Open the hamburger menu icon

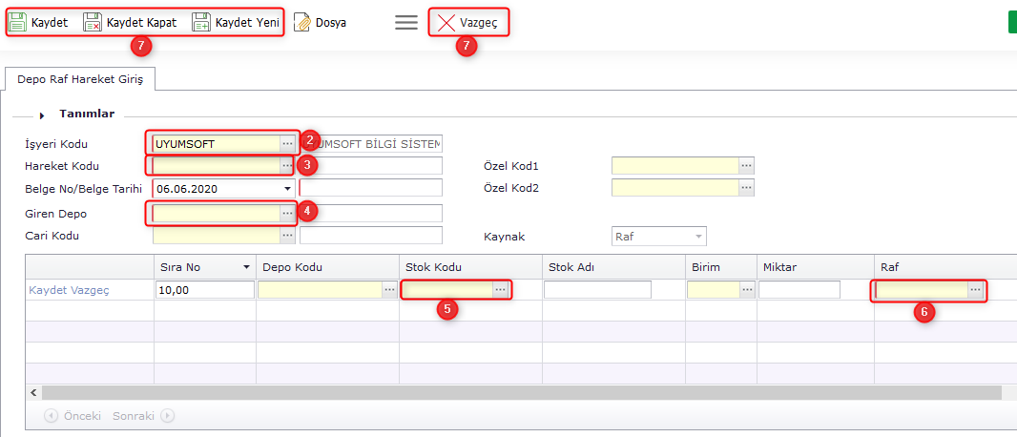tap(406, 22)
